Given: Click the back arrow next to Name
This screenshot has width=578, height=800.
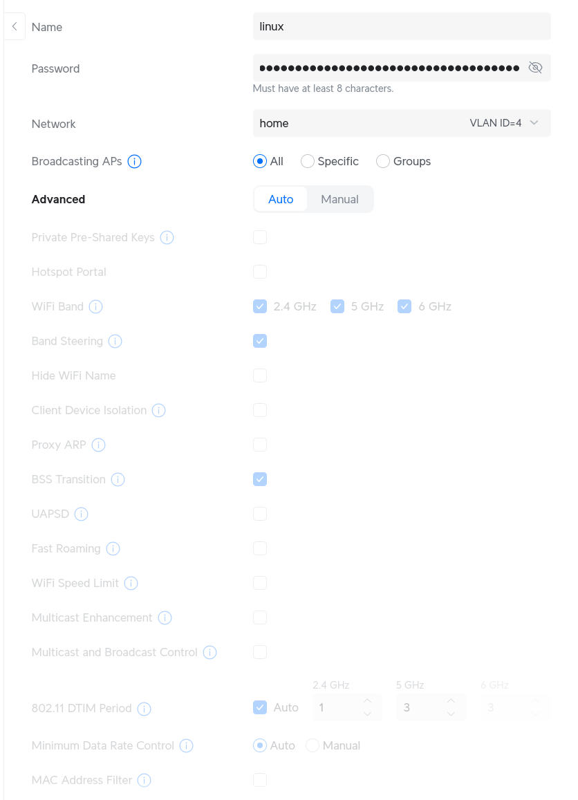Looking at the screenshot, I should 14,26.
